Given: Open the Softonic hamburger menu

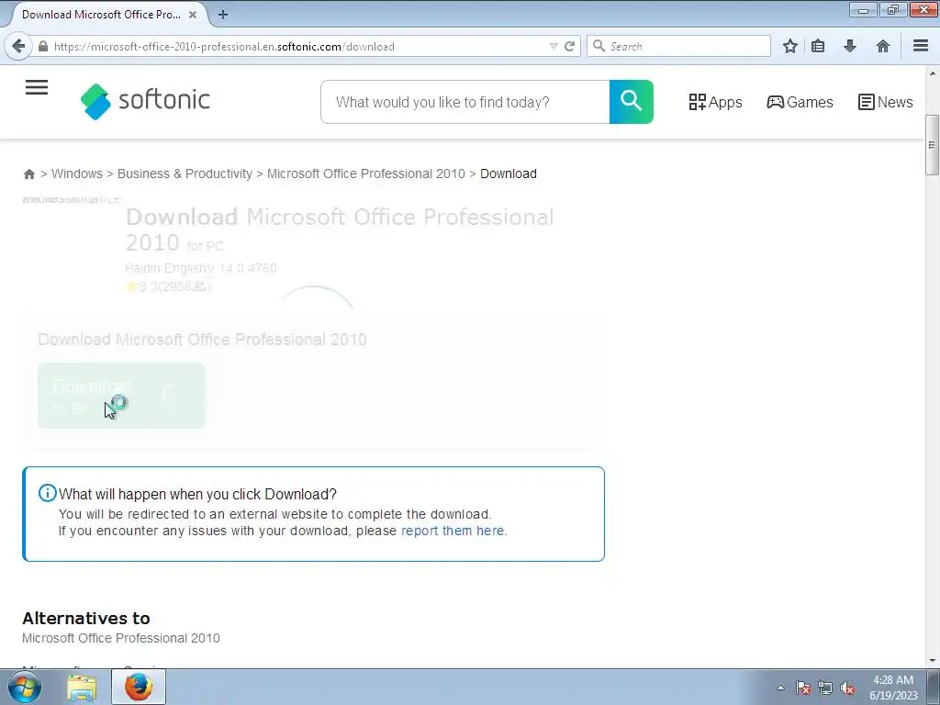Looking at the screenshot, I should (x=37, y=87).
